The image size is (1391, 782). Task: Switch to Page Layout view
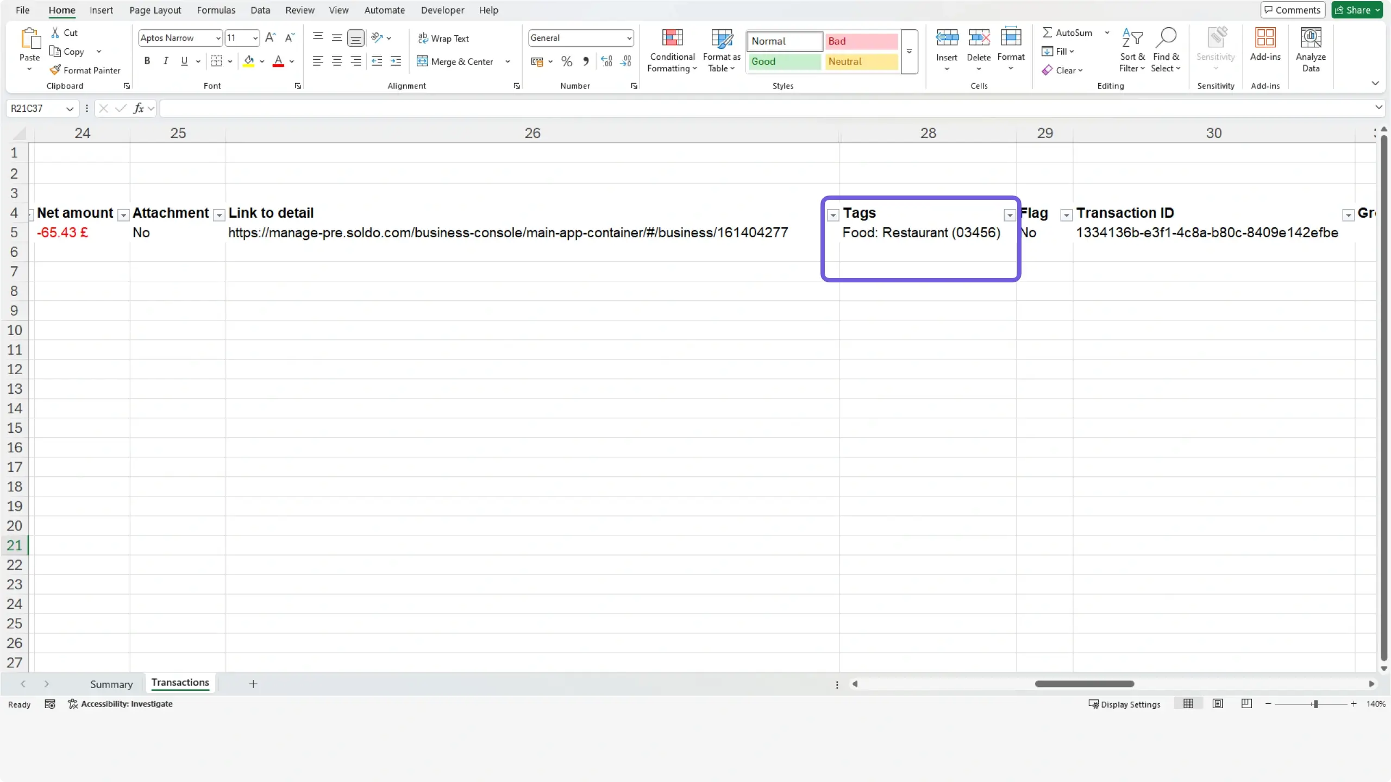coord(1218,704)
